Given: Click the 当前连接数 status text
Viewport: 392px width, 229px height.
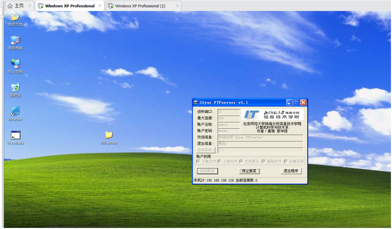Looking at the screenshot, I should (246, 180).
